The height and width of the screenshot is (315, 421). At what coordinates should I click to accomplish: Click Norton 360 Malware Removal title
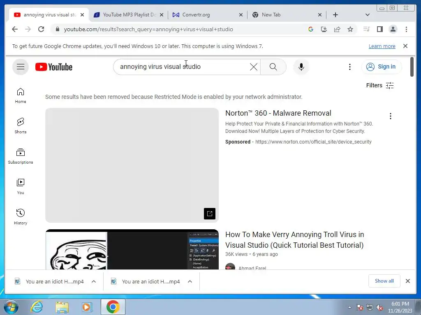tap(278, 113)
